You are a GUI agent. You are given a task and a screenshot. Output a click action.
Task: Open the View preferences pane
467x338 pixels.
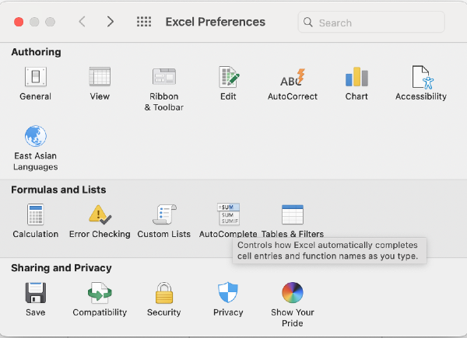point(100,78)
